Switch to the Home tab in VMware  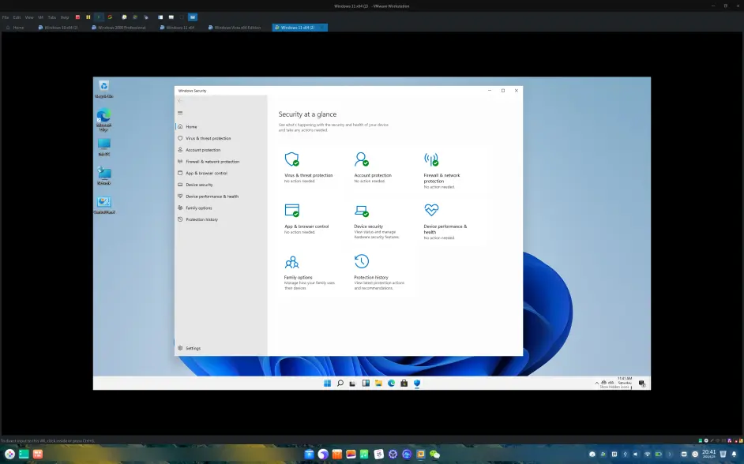[15, 28]
